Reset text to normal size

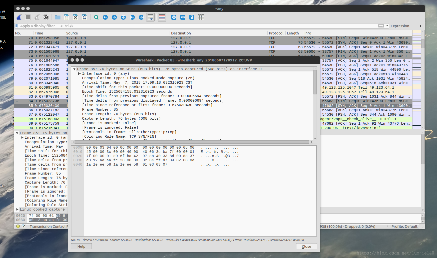(x=192, y=17)
